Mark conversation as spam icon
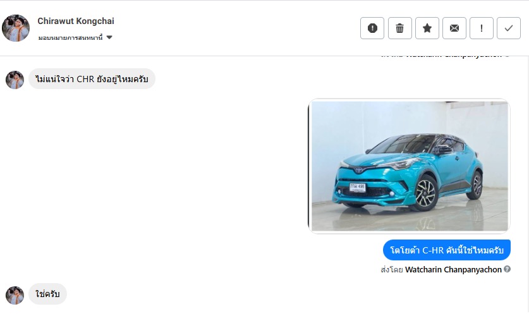529x316 pixels. point(372,28)
